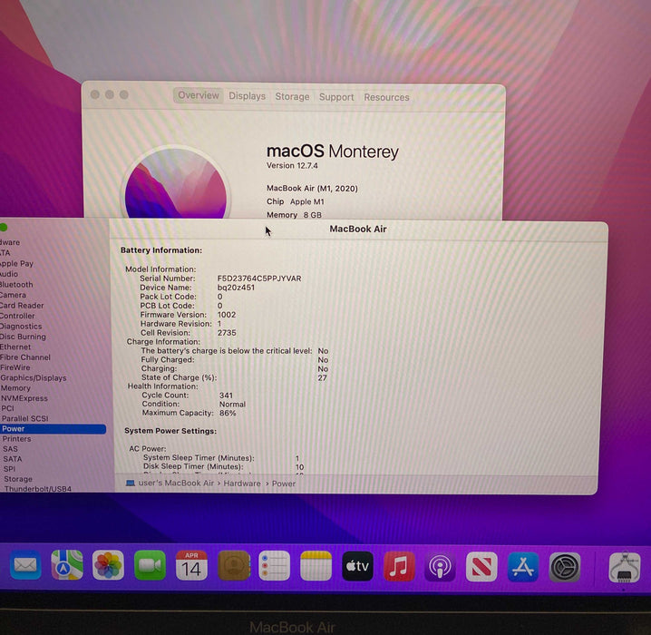651x635 pixels.
Task: Open System Preferences from the Dock
Action: point(565,567)
